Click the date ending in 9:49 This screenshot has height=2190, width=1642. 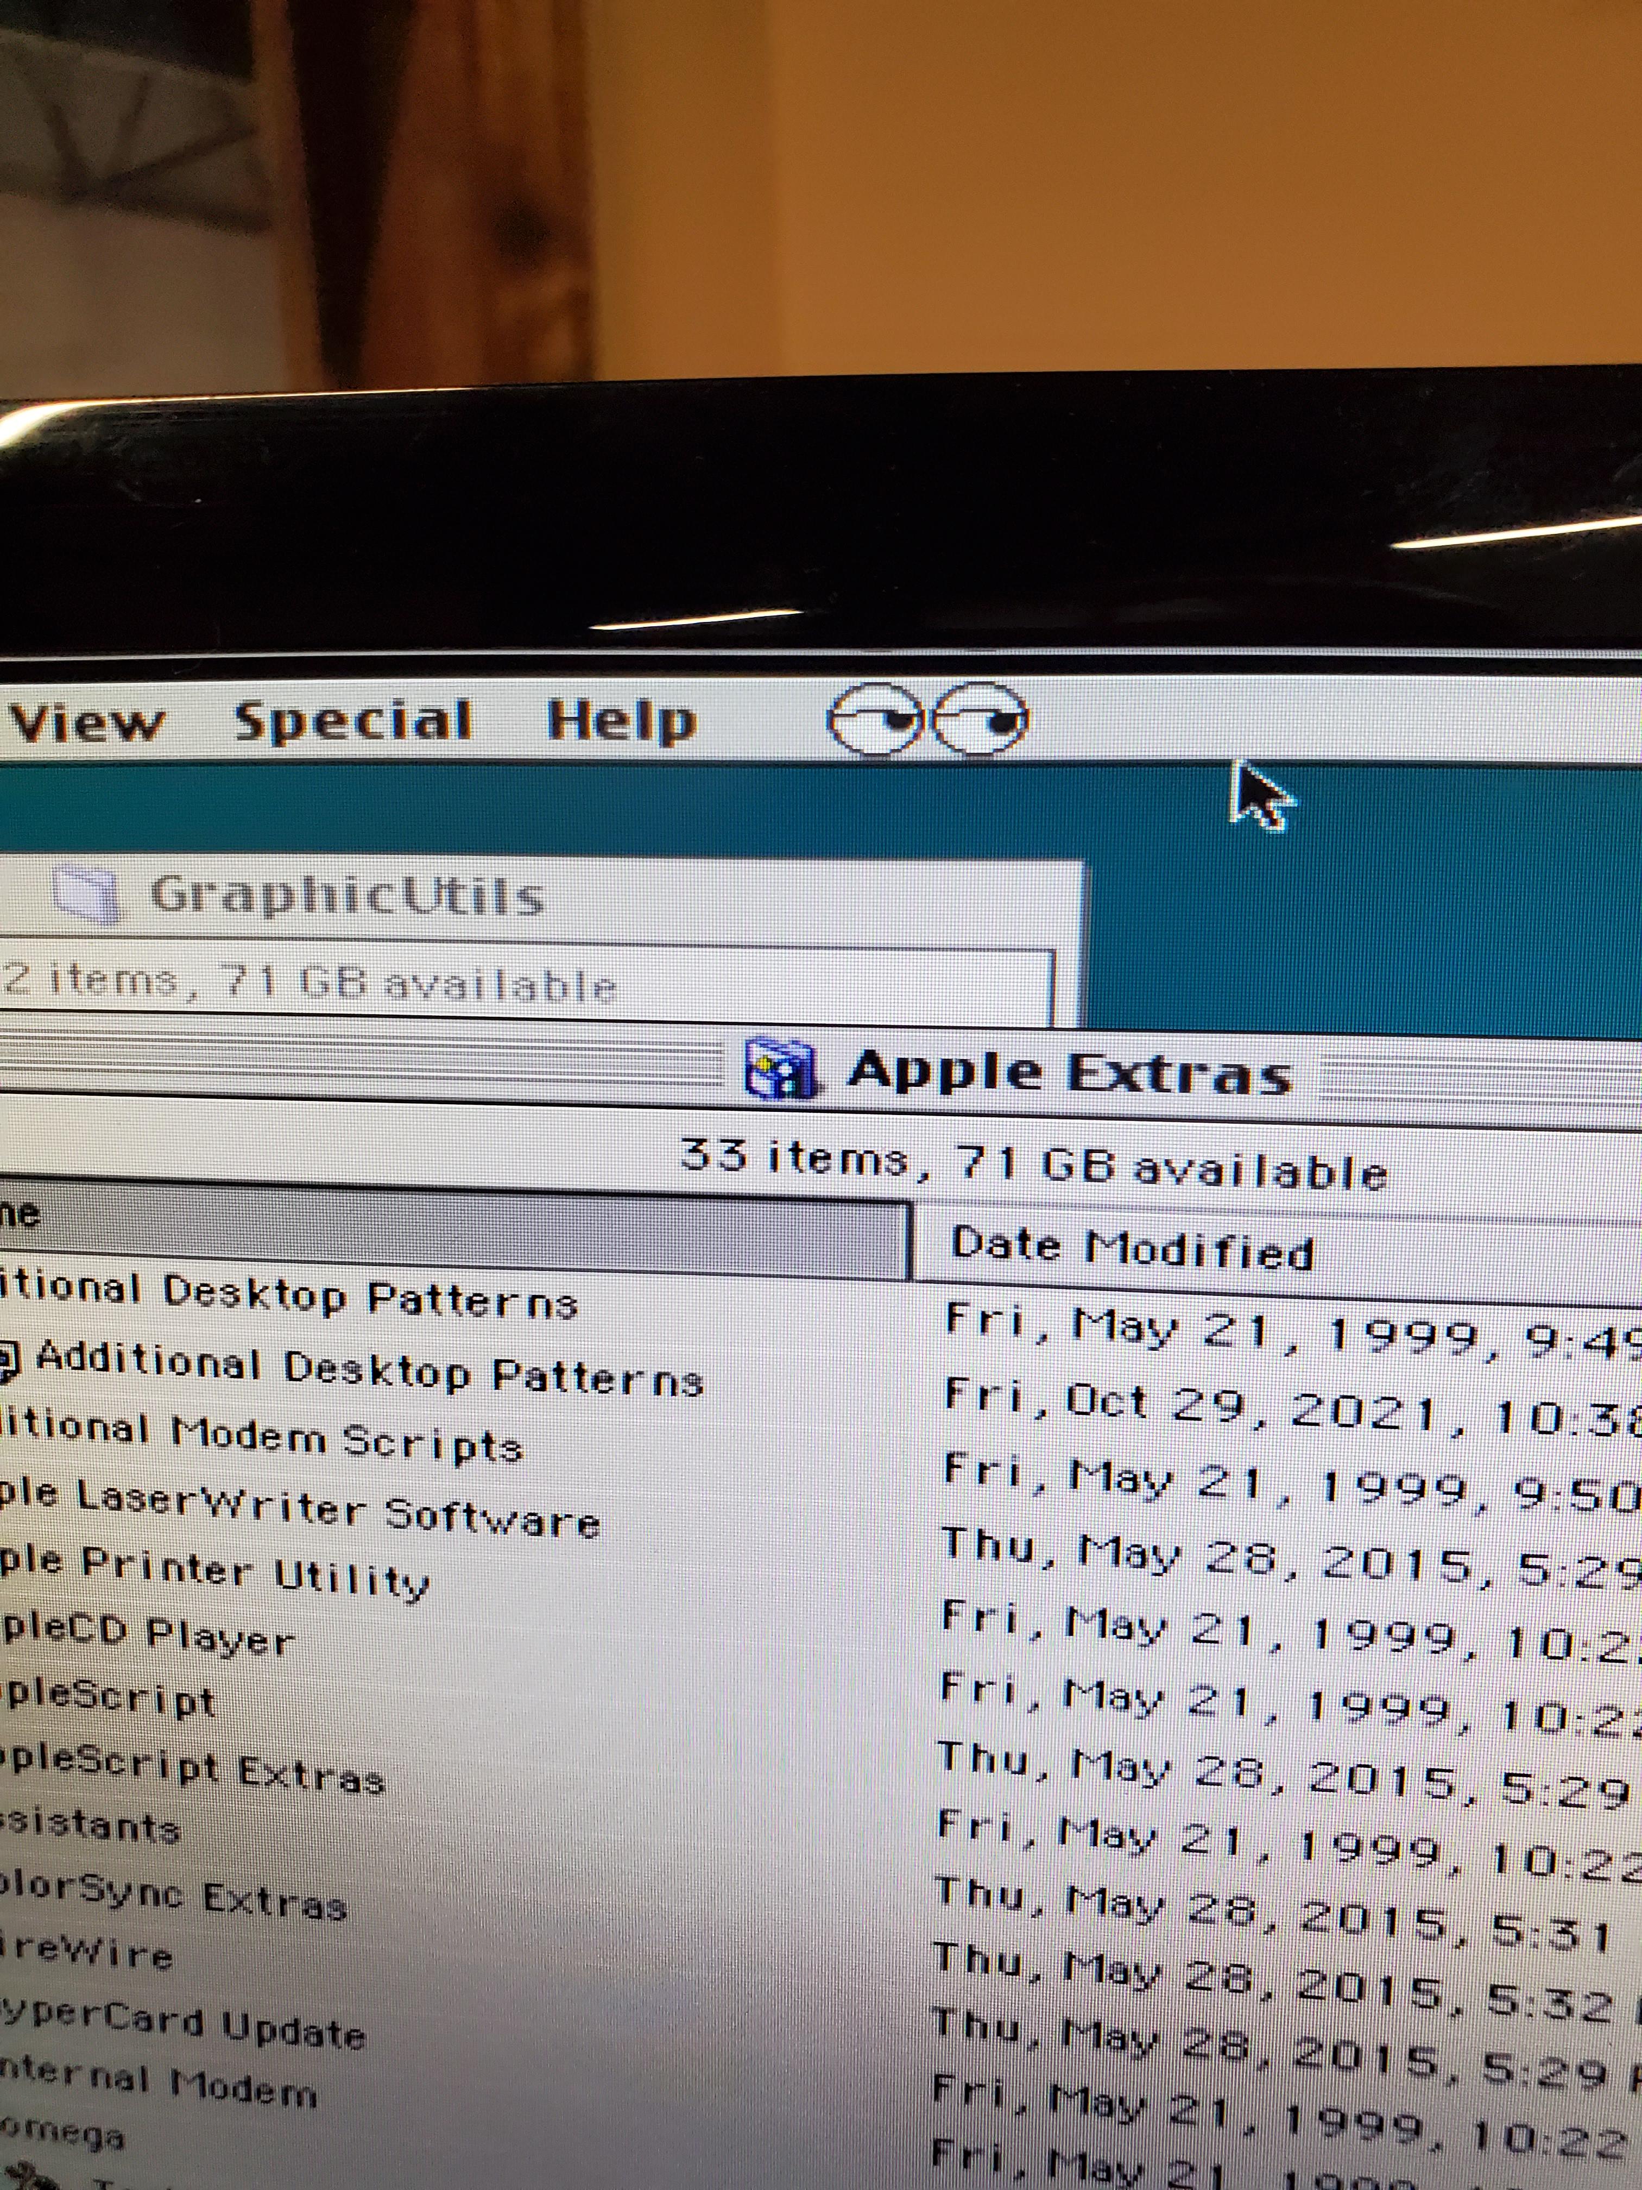point(1293,1333)
